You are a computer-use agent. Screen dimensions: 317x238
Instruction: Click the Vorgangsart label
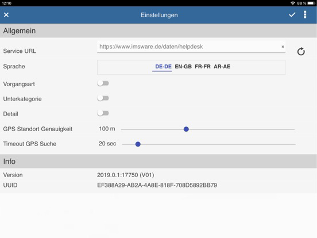[19, 84]
